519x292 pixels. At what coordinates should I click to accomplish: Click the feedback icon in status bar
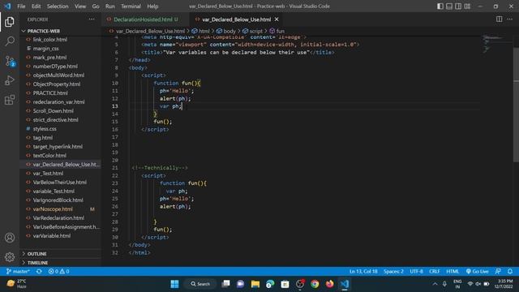coord(498,271)
